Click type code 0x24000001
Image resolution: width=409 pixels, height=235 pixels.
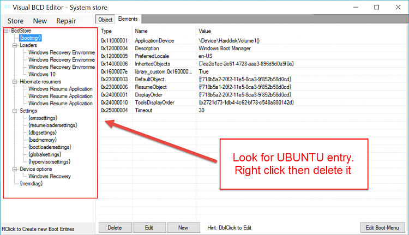point(115,95)
